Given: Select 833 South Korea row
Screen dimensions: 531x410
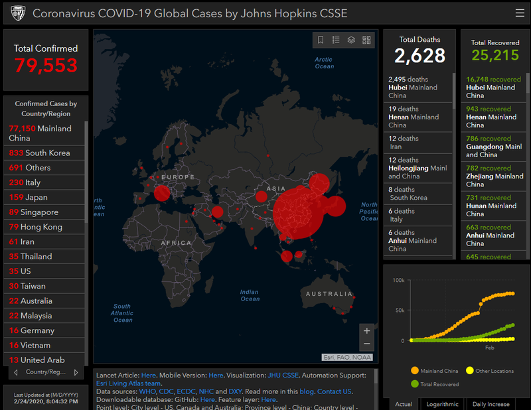Looking at the screenshot, I should click(x=44, y=153).
